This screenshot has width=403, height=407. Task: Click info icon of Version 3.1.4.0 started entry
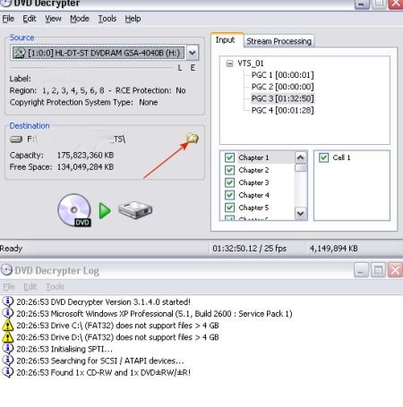coord(8,301)
